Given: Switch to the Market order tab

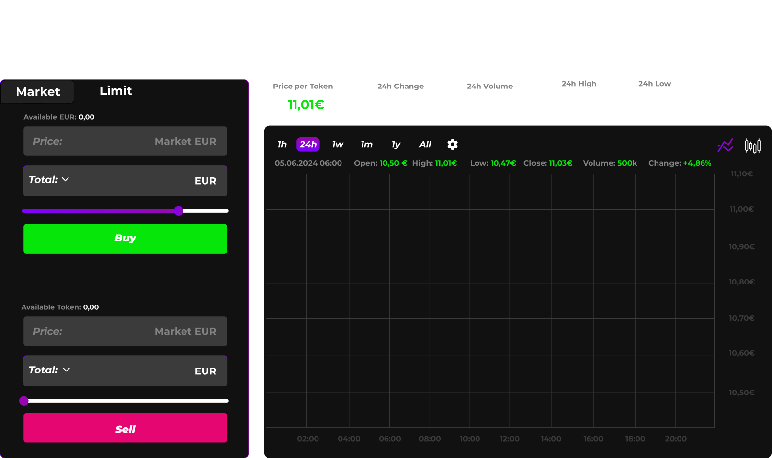Looking at the screenshot, I should click(38, 92).
